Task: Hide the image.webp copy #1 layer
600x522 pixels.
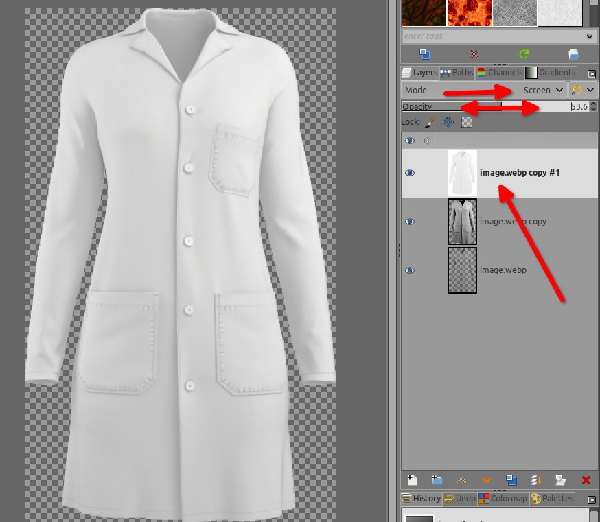Action: click(410, 173)
